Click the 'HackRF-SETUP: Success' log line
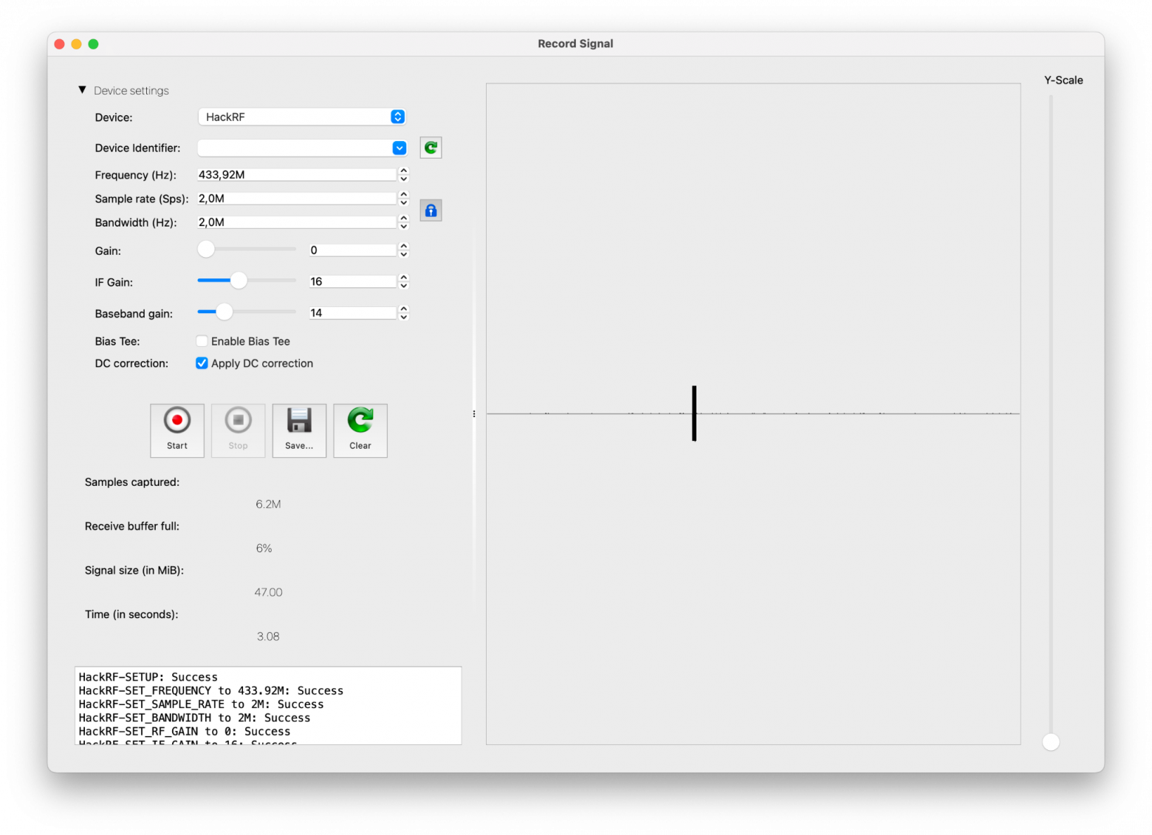1152x835 pixels. tap(148, 677)
